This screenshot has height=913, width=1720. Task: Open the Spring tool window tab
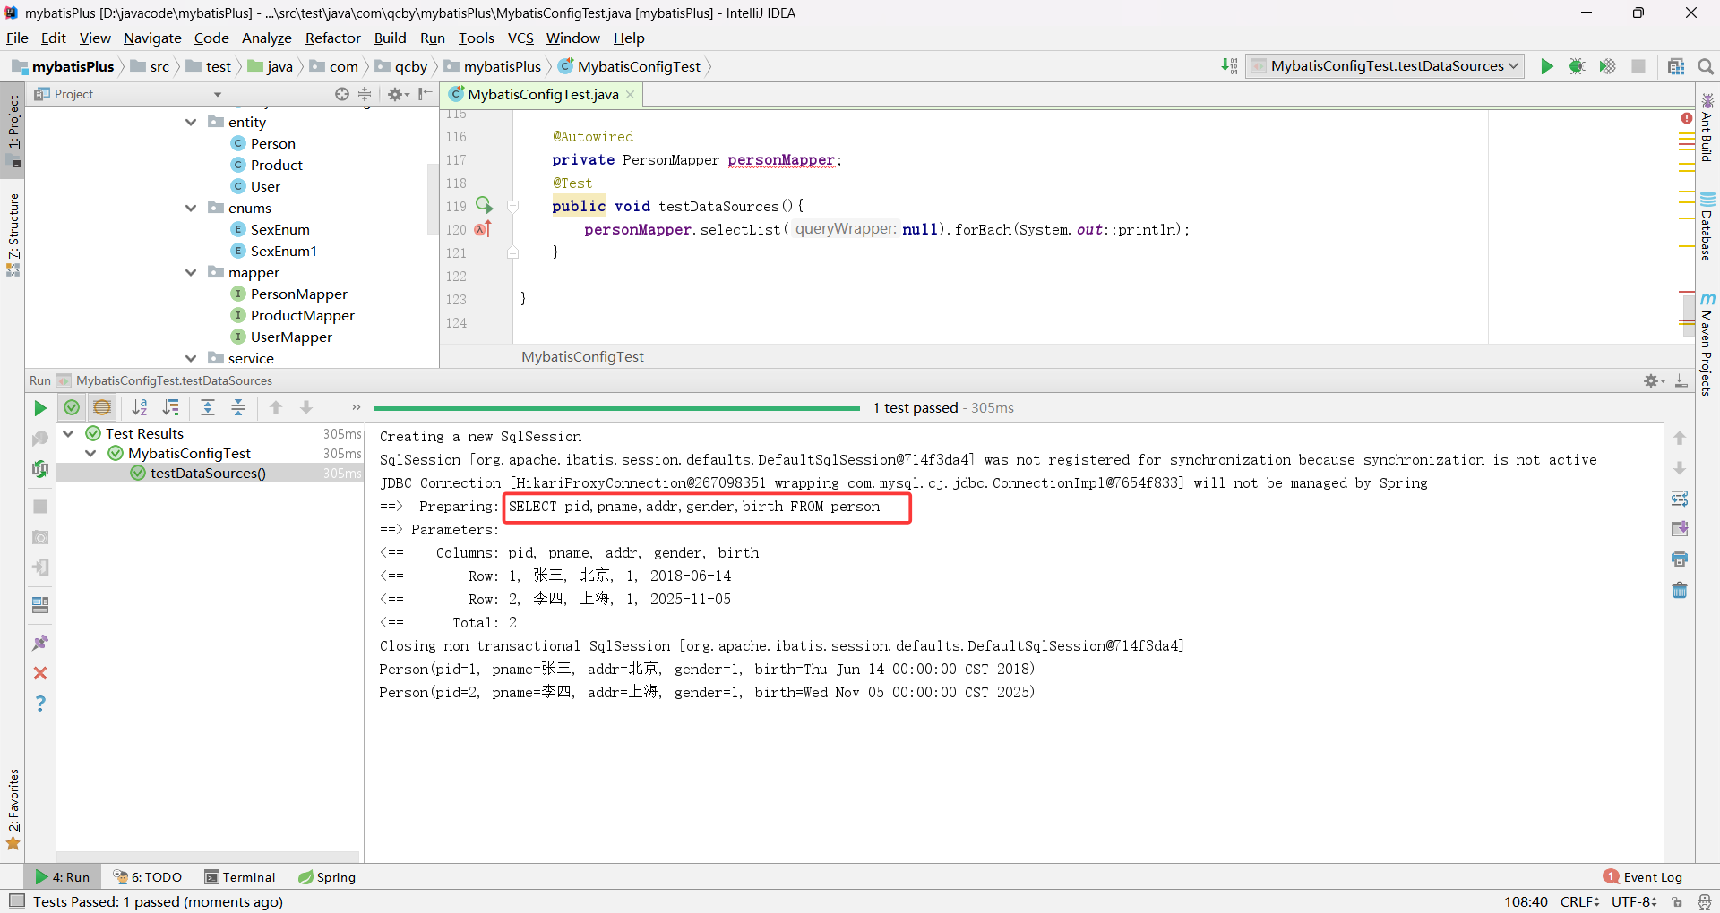(x=327, y=877)
